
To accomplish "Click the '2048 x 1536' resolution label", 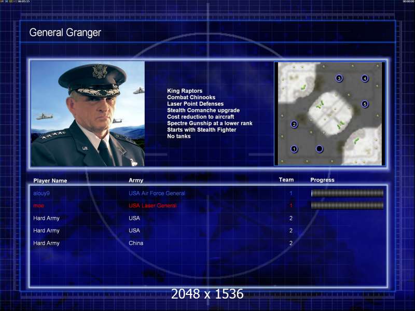I will click(207, 294).
